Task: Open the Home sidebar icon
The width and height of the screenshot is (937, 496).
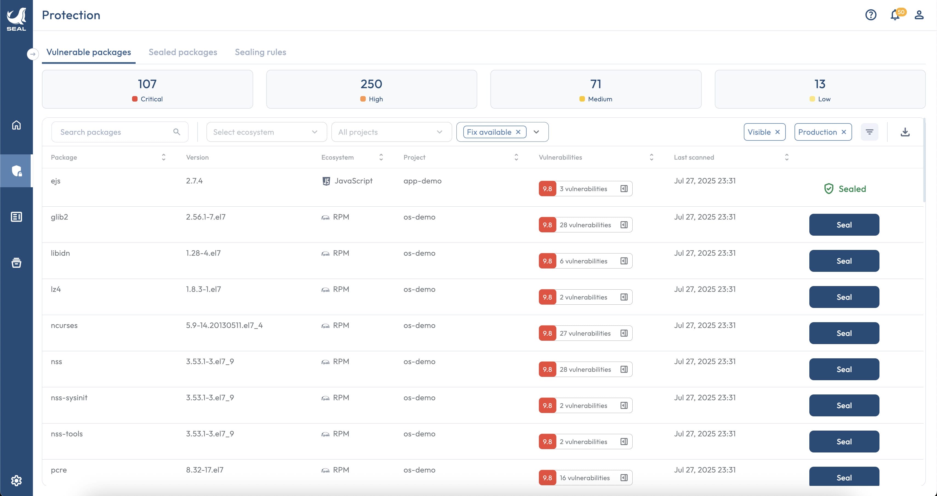Action: point(16,125)
